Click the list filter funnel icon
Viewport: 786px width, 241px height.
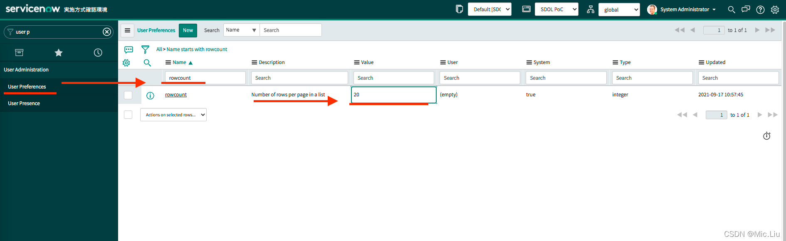145,49
